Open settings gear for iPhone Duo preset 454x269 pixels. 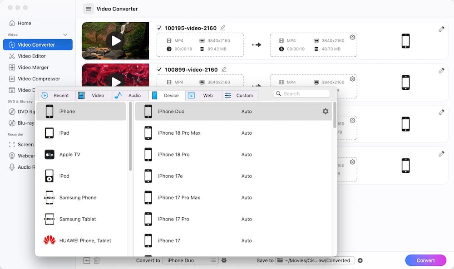point(326,111)
